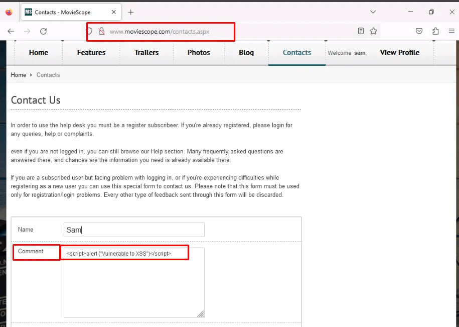
Task: Click inside the Name input field
Action: click(134, 230)
